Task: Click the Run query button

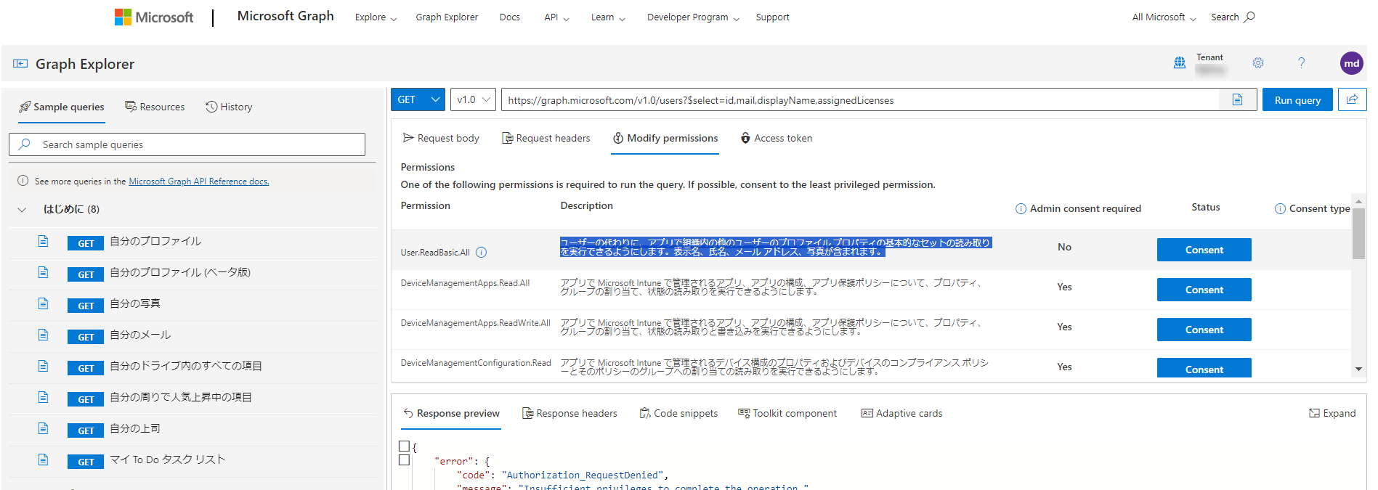Action: [x=1297, y=100]
